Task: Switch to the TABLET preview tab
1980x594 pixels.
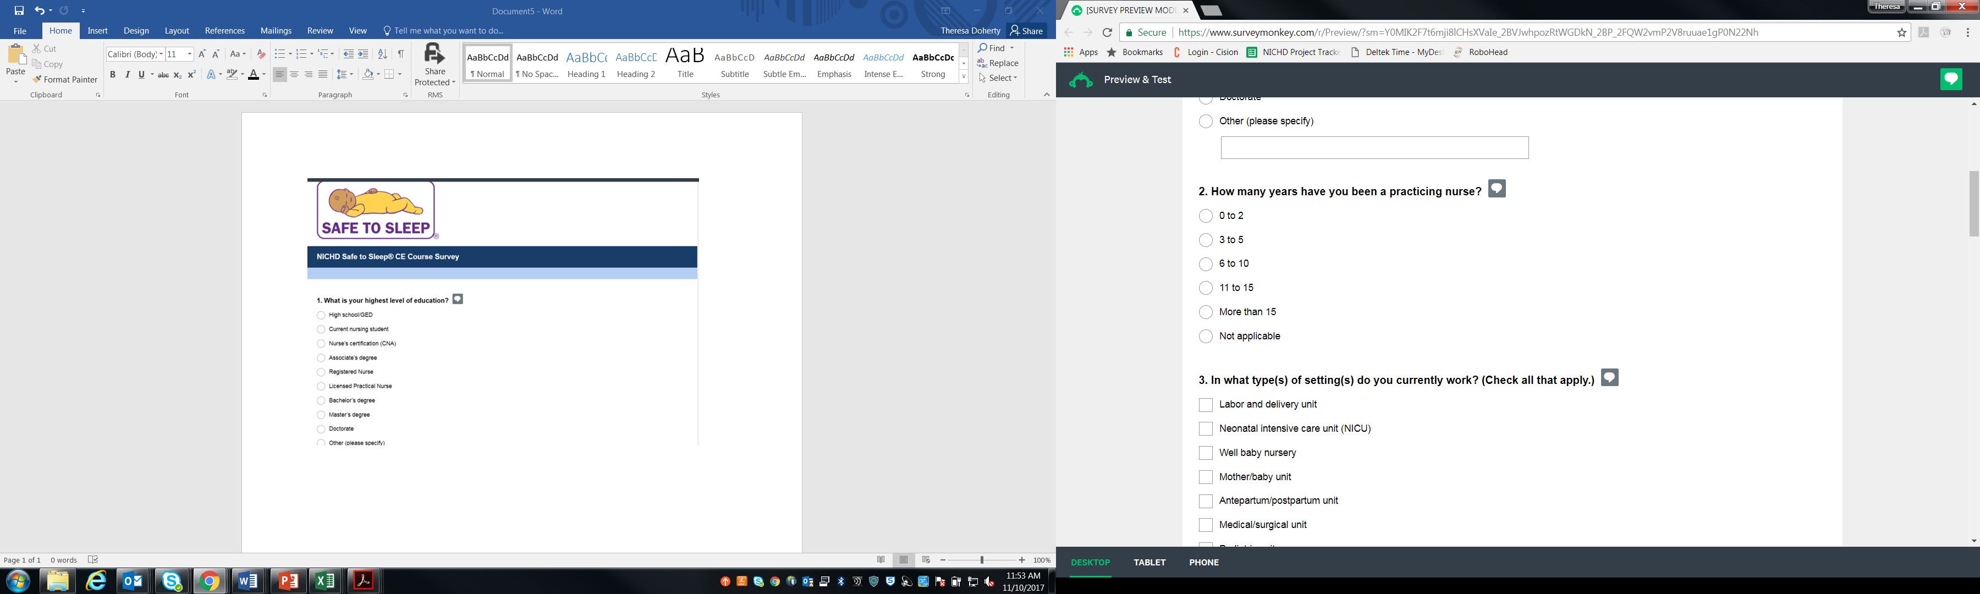Action: (1149, 563)
